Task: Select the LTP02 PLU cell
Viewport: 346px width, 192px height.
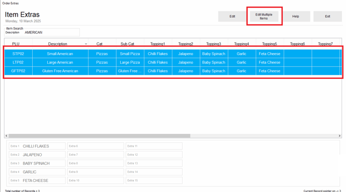Action: pos(18,62)
